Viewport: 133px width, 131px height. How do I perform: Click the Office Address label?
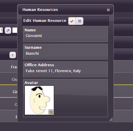click(39, 65)
